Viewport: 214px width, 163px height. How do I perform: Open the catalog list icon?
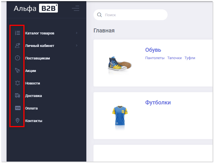tap(17, 33)
